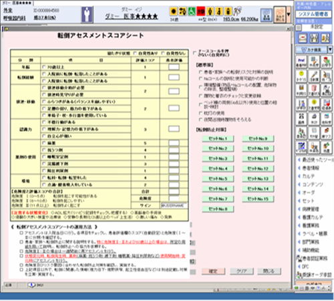Image resolution: width=334 pixels, height=301 pixels.
Task: Click the 外来 outpatient link
Action: 8,10
